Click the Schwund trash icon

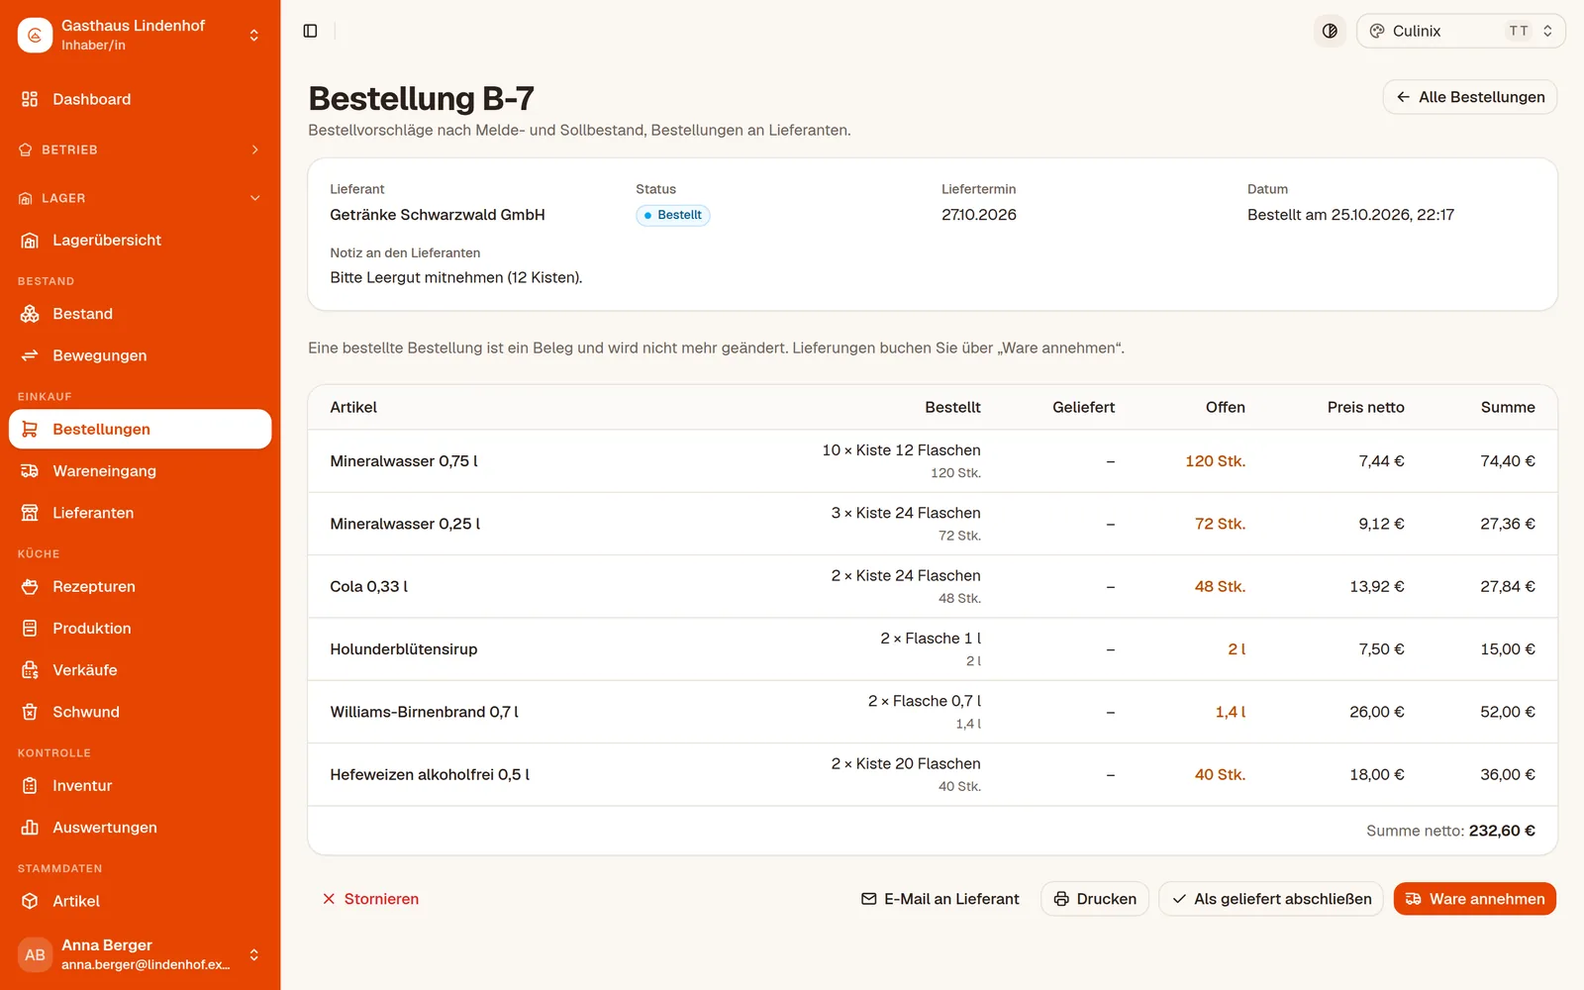click(30, 712)
